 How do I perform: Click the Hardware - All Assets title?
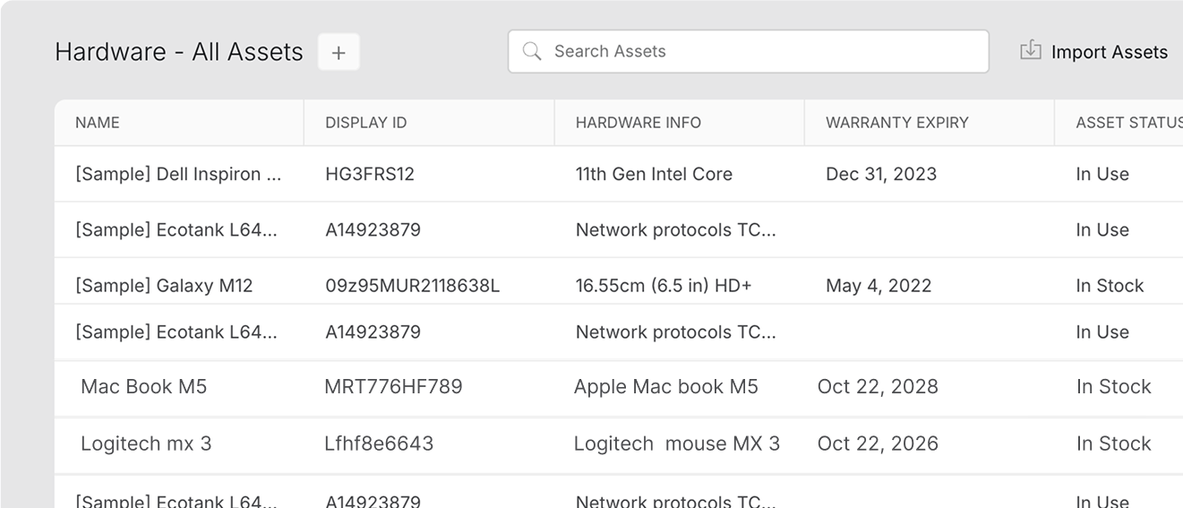tap(179, 52)
